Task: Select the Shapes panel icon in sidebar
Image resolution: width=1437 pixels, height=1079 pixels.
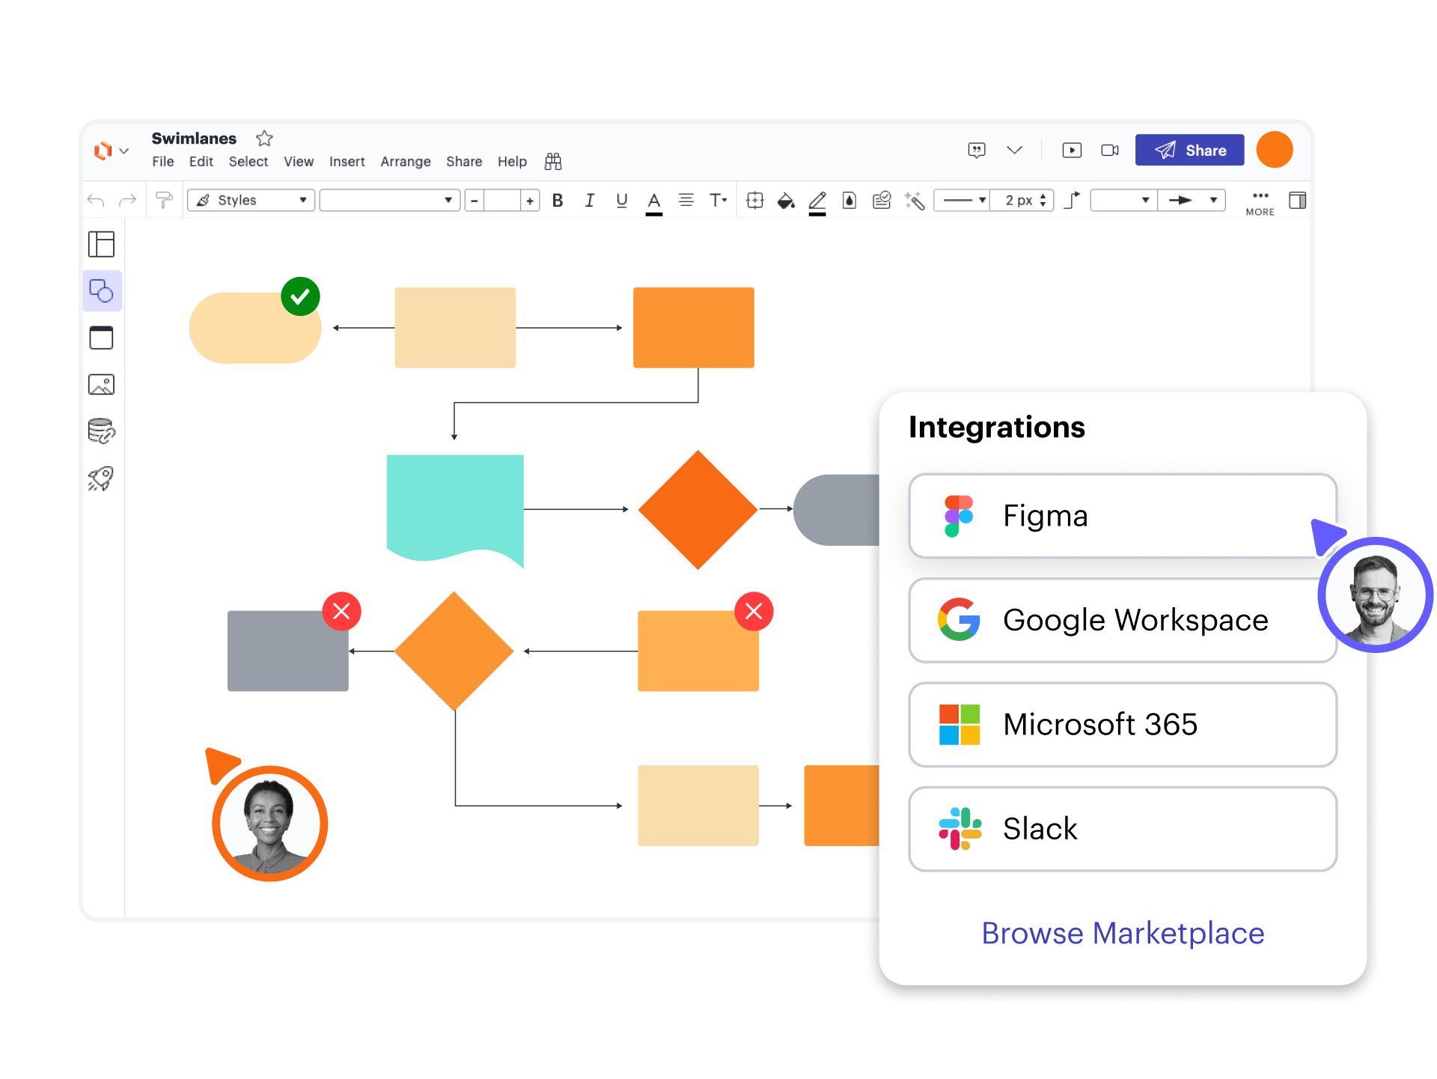Action: pyautogui.click(x=101, y=291)
